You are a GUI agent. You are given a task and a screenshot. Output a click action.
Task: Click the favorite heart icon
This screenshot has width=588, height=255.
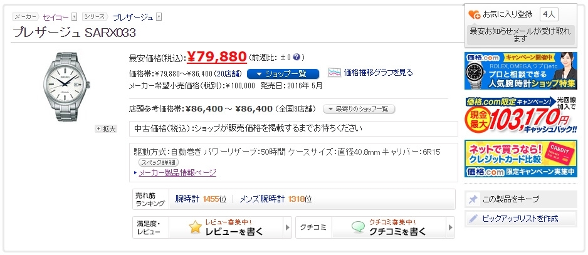pyautogui.click(x=475, y=15)
